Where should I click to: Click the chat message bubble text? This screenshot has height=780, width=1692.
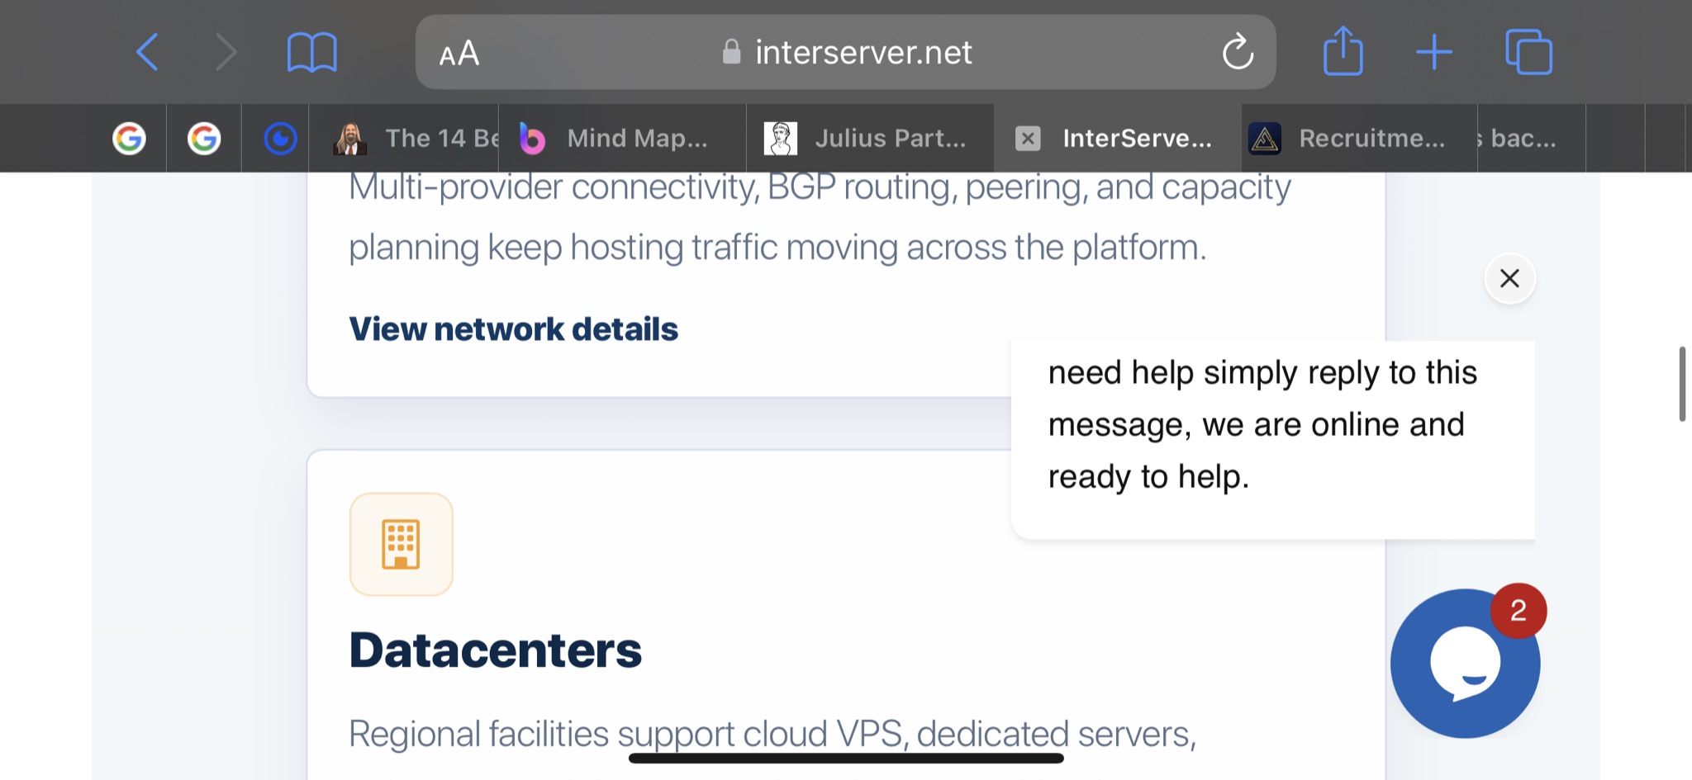(1262, 424)
